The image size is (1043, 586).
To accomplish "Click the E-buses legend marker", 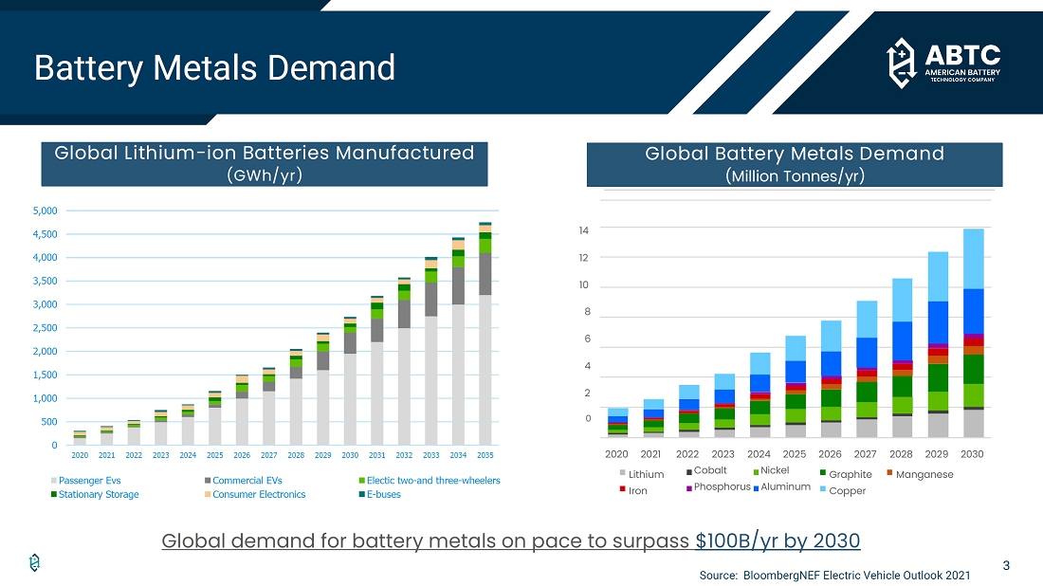I will 361,494.
